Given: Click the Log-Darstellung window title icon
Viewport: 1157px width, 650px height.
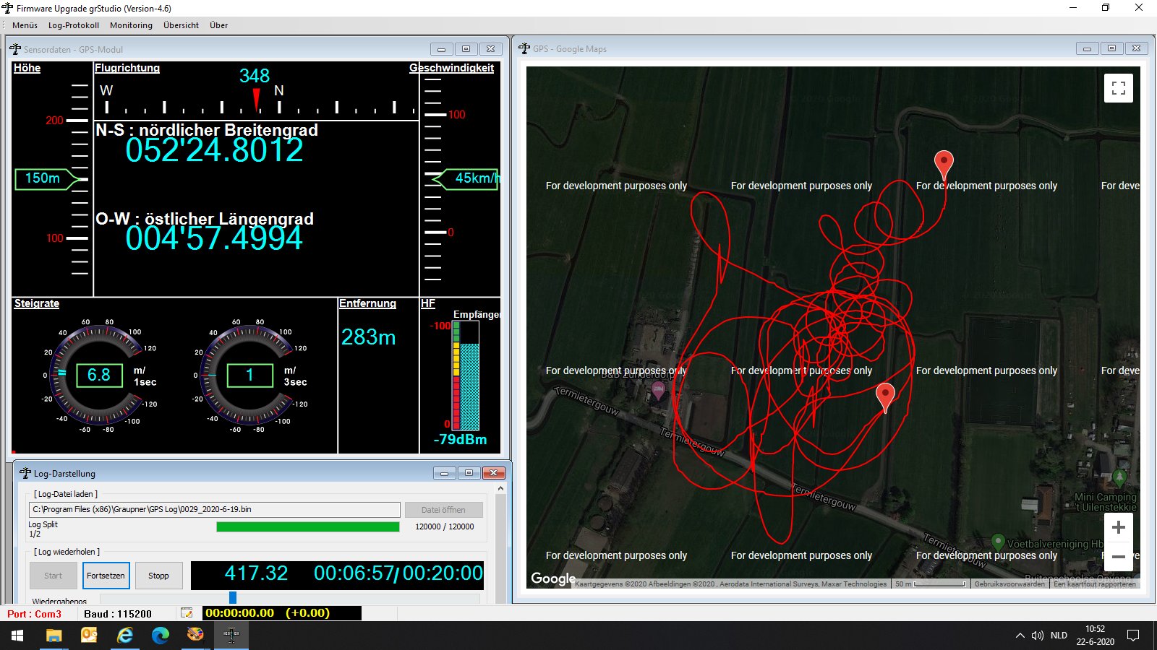Looking at the screenshot, I should coord(25,473).
